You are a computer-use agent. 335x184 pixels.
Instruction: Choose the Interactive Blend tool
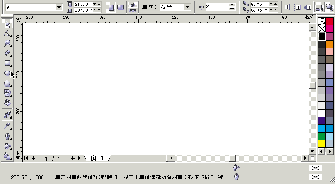click(7, 115)
